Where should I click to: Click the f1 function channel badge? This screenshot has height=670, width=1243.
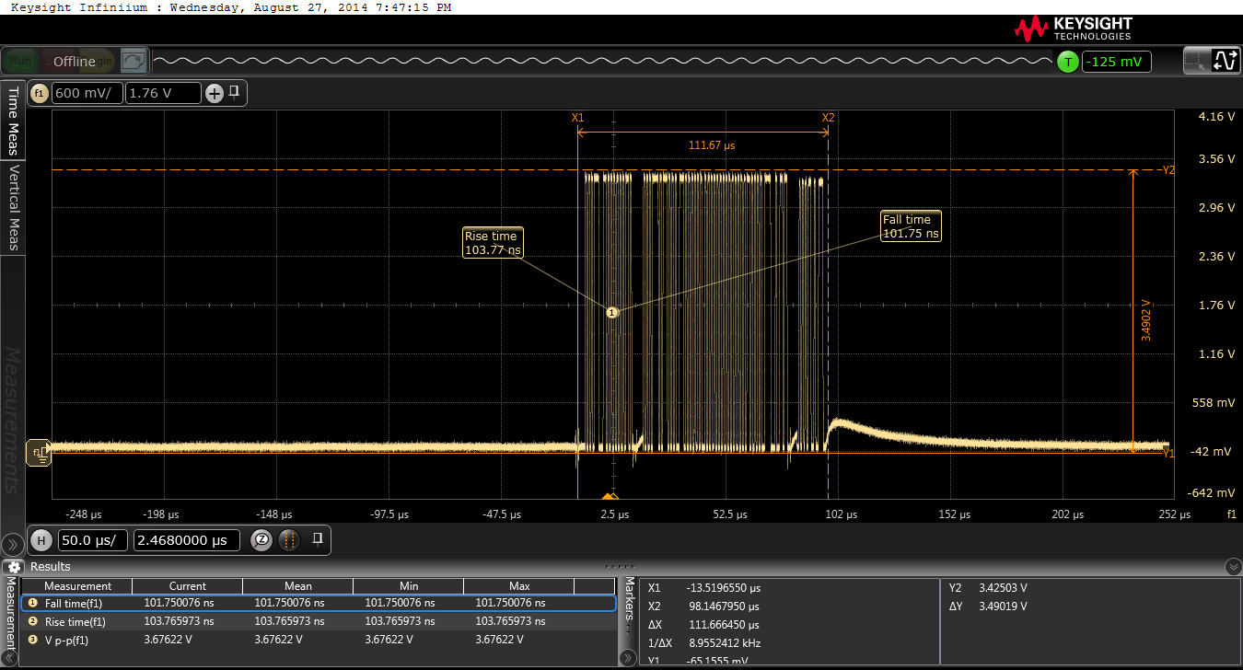pyautogui.click(x=39, y=93)
